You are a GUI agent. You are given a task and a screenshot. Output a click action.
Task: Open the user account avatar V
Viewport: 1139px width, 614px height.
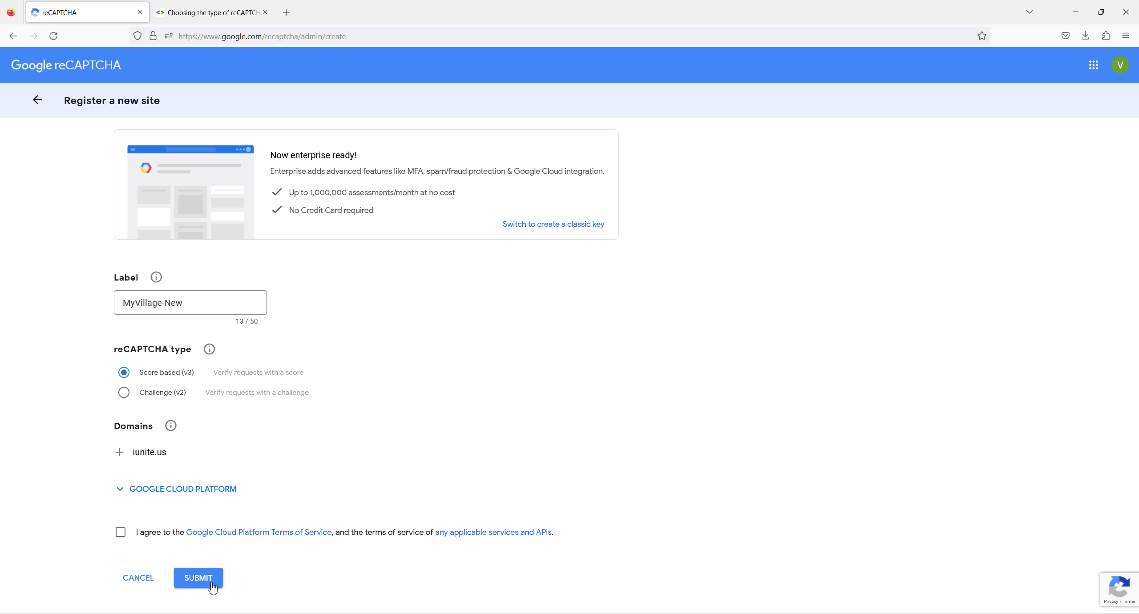pos(1120,65)
